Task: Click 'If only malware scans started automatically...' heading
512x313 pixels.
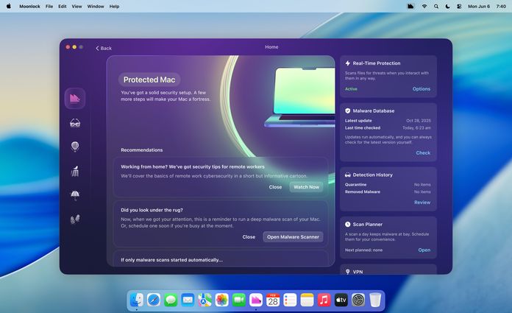Action: tap(171, 260)
